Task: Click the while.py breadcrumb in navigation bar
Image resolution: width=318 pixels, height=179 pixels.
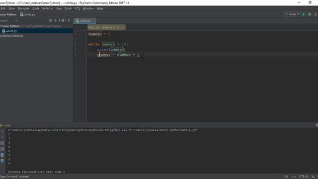Action: pyautogui.click(x=28, y=14)
